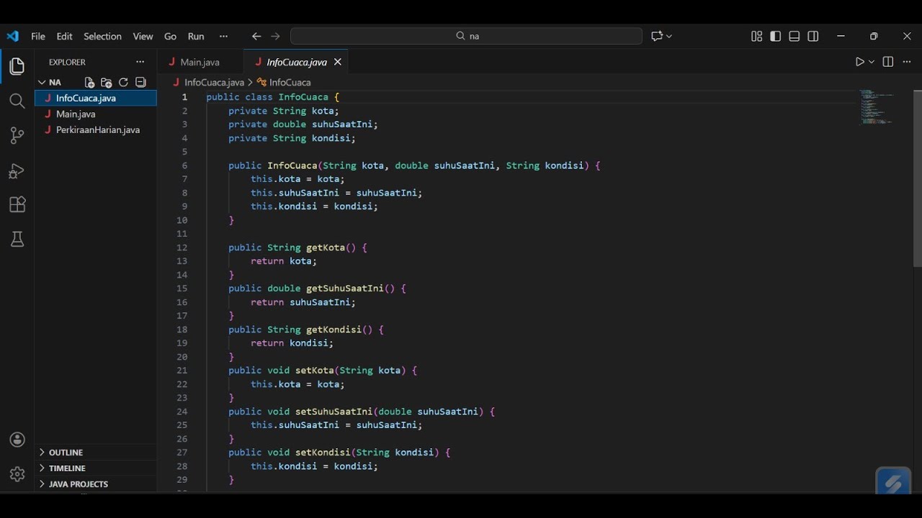
Task: Click the EXPLORER panel title
Action: pos(67,62)
